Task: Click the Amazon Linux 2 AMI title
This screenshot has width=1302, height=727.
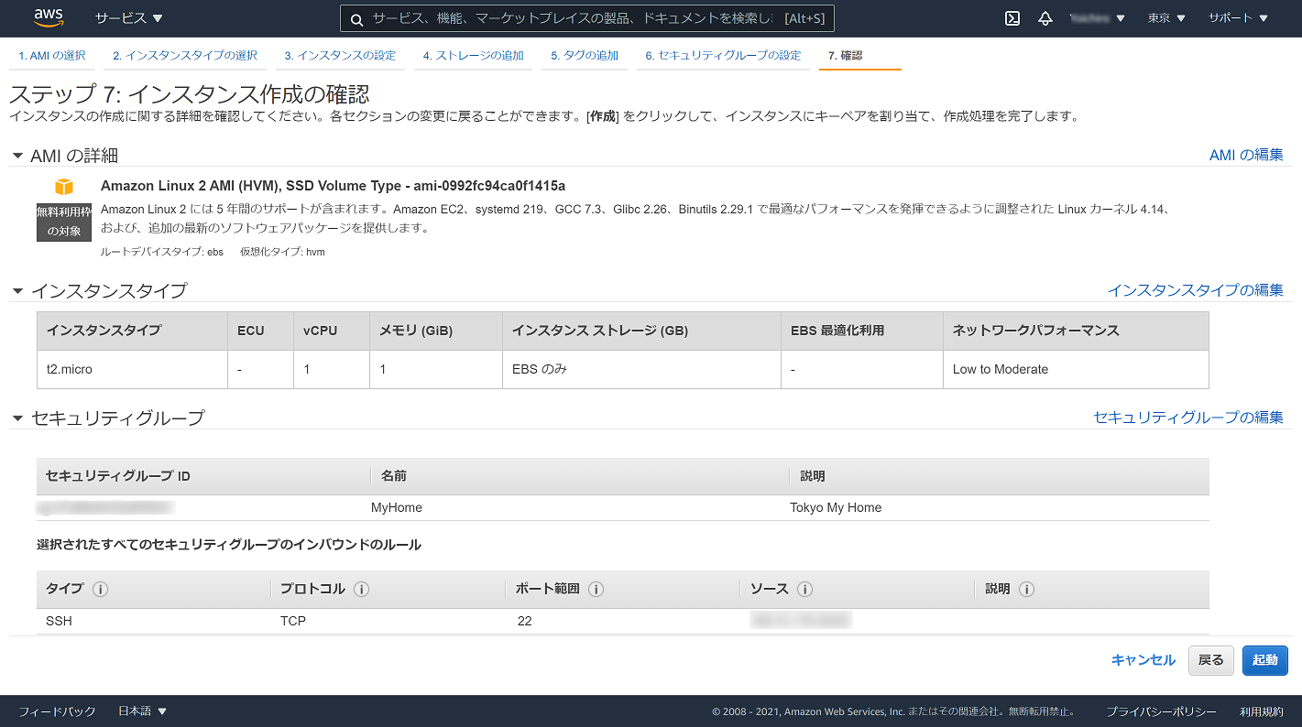Action: [333, 186]
